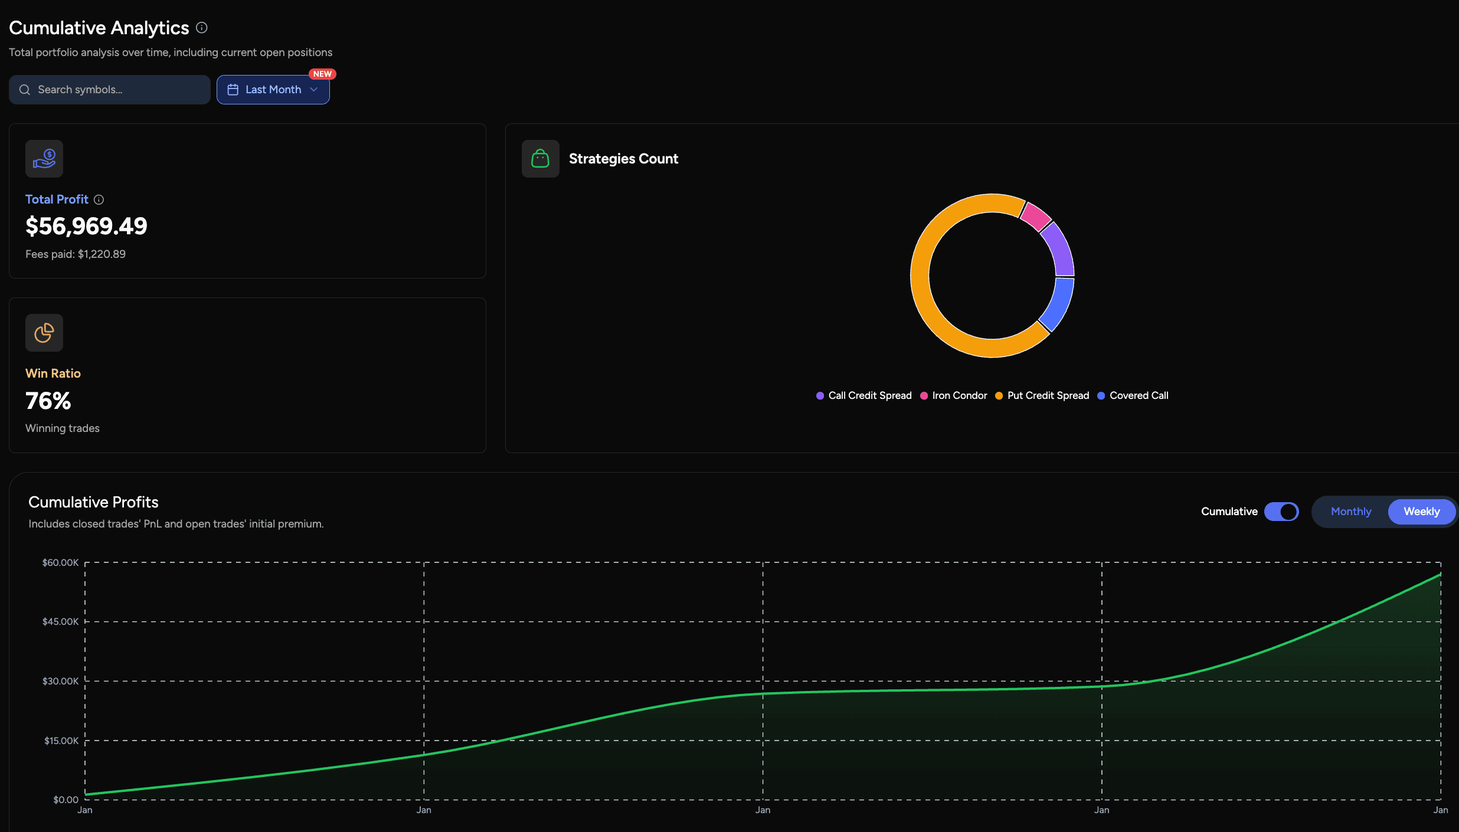This screenshot has width=1459, height=832.
Task: Click the Call Credit Spread legend entry
Action: coord(869,395)
